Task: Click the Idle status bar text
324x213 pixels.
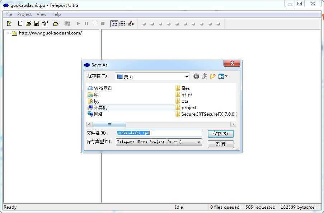Action: coord(179,207)
